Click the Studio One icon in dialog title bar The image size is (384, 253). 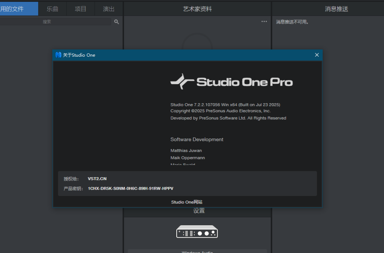tap(58, 55)
